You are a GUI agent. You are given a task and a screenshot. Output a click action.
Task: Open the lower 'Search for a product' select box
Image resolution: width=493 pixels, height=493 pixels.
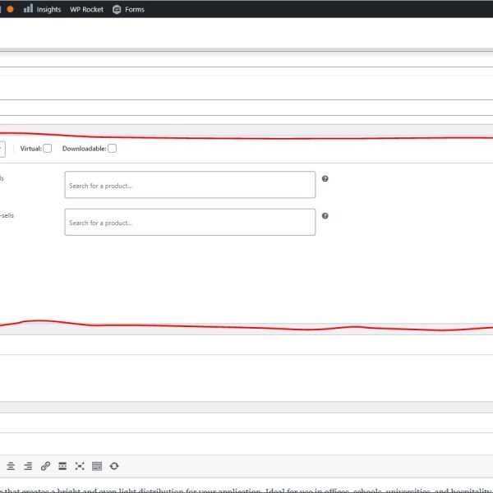click(x=190, y=222)
